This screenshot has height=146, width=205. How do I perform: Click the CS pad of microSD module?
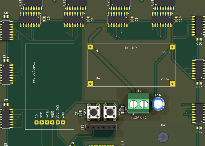[36, 122]
